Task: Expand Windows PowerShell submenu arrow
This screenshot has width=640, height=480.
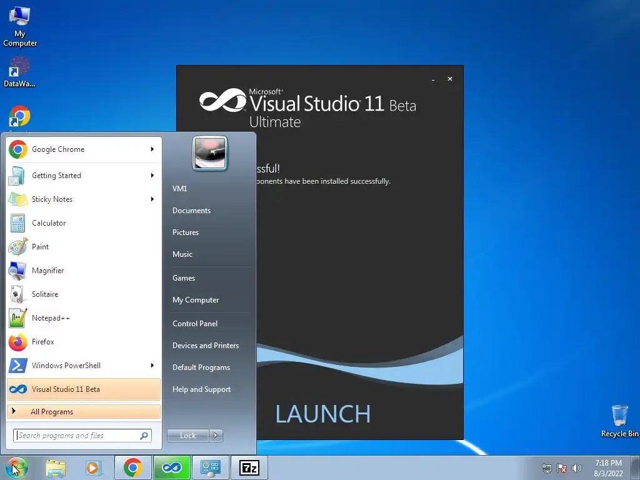Action: pyautogui.click(x=152, y=365)
